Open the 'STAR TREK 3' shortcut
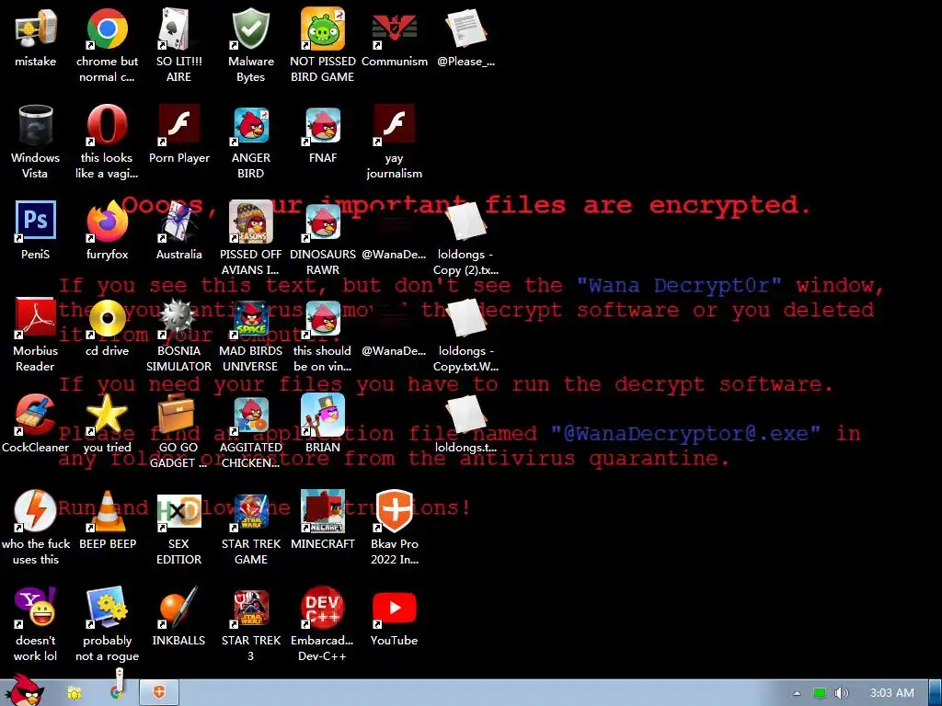 tap(250, 609)
